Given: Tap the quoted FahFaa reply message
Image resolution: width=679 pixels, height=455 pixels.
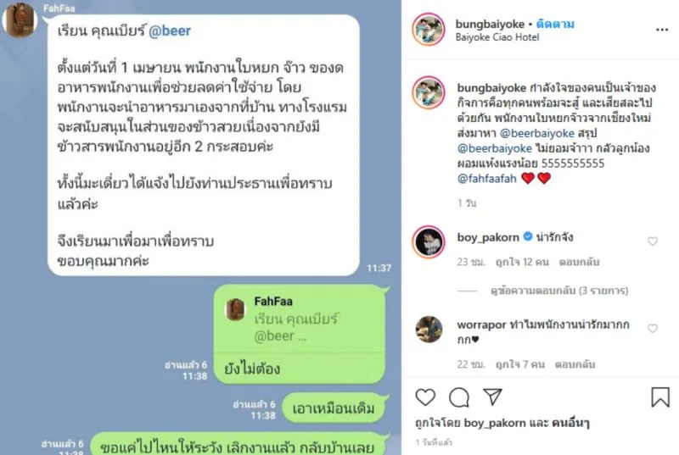Looking at the screenshot, I should (300, 319).
